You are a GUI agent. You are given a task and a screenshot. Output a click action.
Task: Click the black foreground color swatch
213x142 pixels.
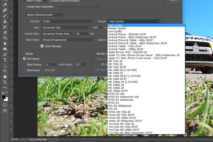[4, 97]
